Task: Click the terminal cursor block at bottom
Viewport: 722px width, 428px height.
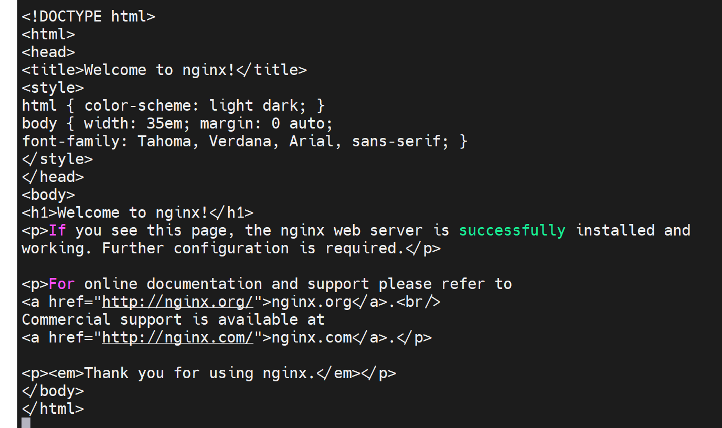Action: click(x=26, y=423)
